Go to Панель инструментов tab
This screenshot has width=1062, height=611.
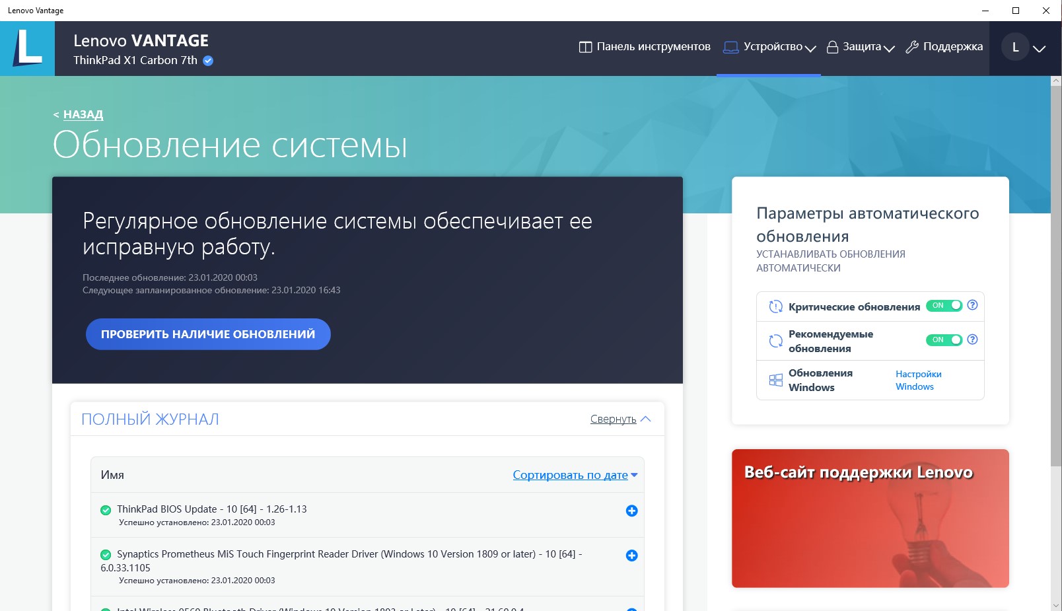645,47
